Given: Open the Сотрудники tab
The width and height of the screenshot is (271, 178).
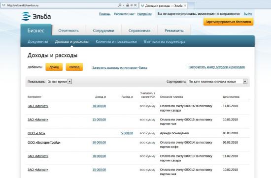Looking at the screenshot, I should click(x=103, y=30).
